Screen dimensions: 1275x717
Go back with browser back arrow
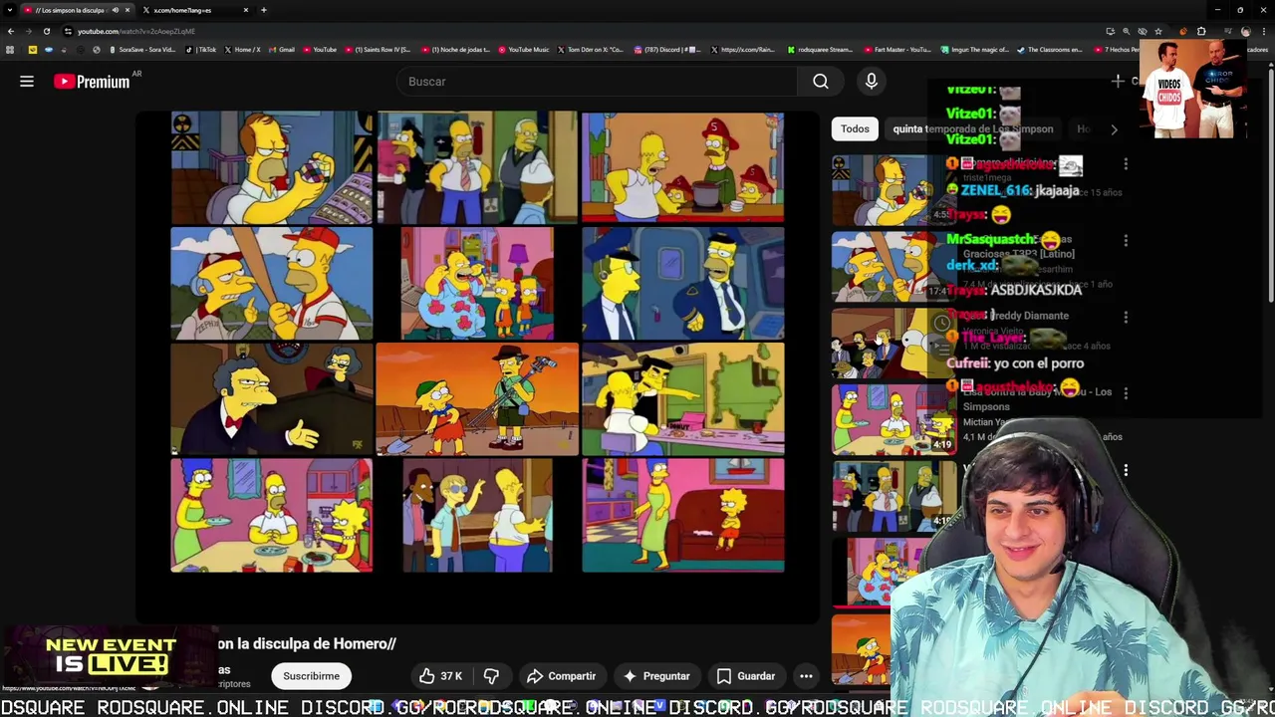click(10, 31)
